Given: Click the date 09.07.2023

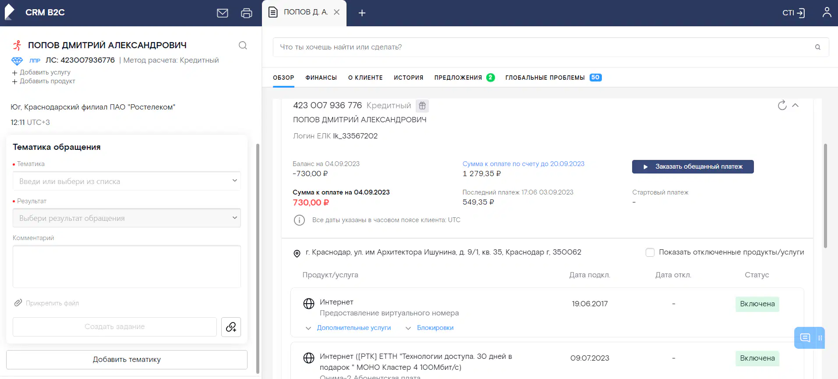Looking at the screenshot, I should pos(590,358).
